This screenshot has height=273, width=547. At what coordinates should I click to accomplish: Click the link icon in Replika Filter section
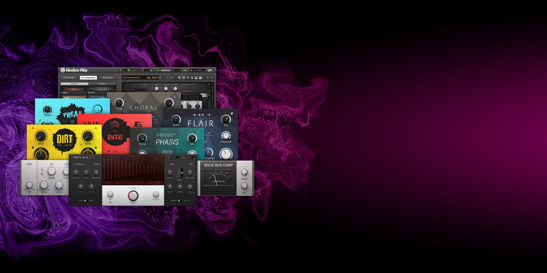[191, 164]
